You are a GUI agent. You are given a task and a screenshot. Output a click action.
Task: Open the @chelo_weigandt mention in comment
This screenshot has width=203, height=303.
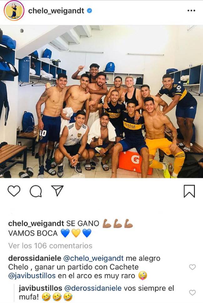(93, 258)
